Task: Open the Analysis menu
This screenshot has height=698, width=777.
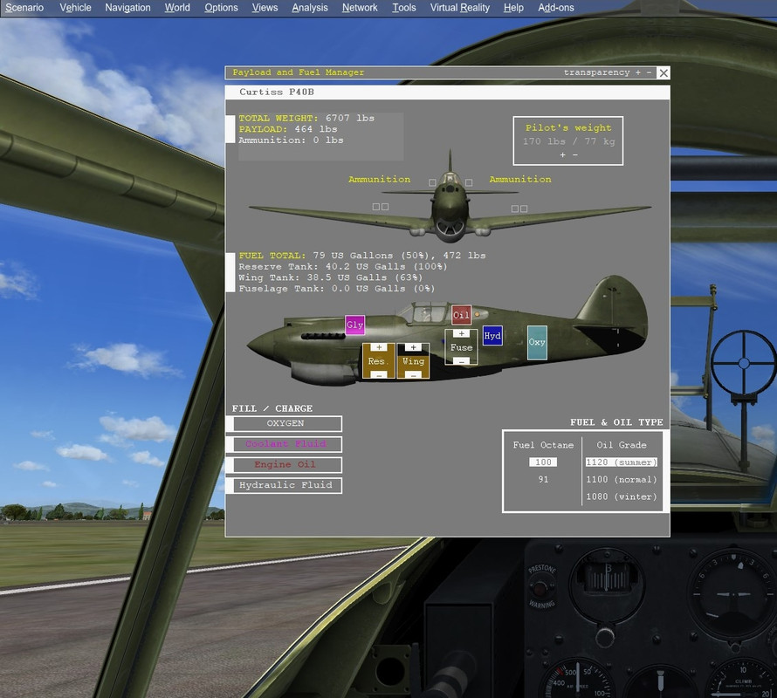Action: [x=310, y=8]
